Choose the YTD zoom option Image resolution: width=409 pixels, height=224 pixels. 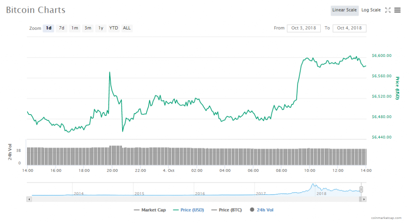pyautogui.click(x=114, y=28)
